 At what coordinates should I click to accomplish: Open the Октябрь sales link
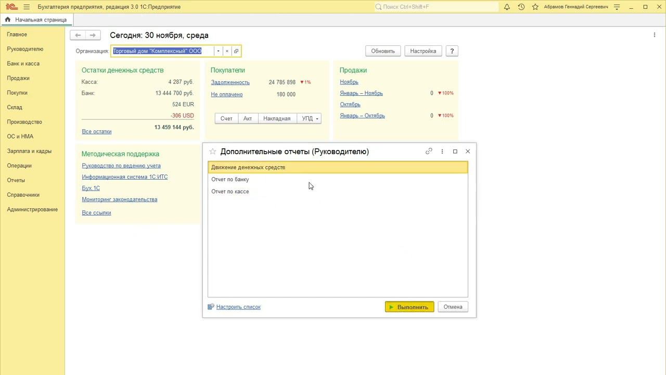[350, 104]
